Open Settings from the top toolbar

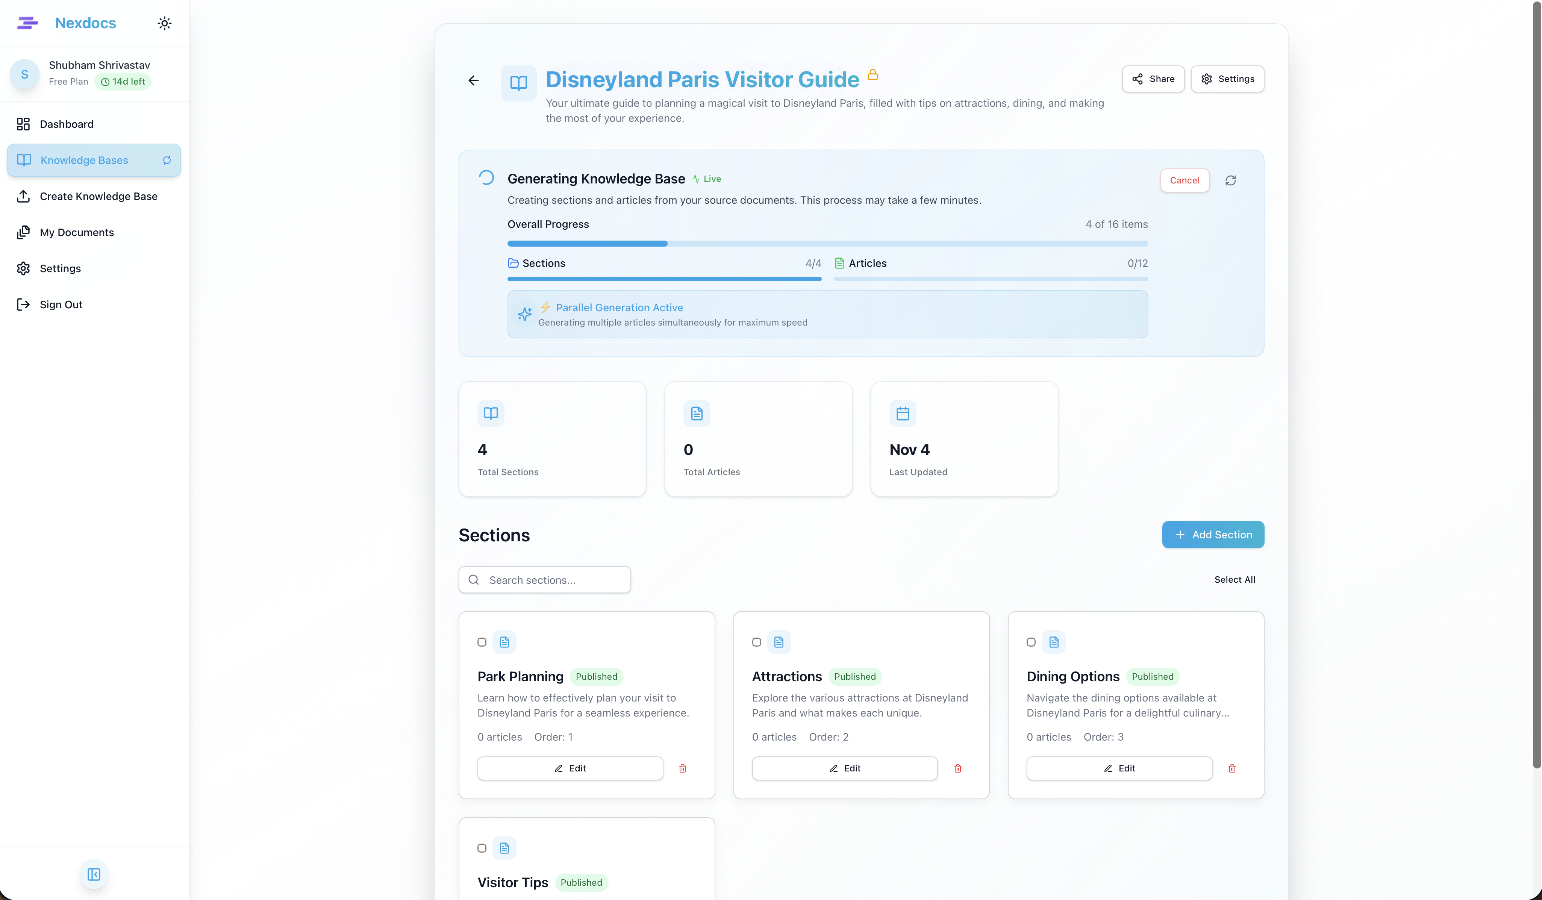pos(1227,79)
